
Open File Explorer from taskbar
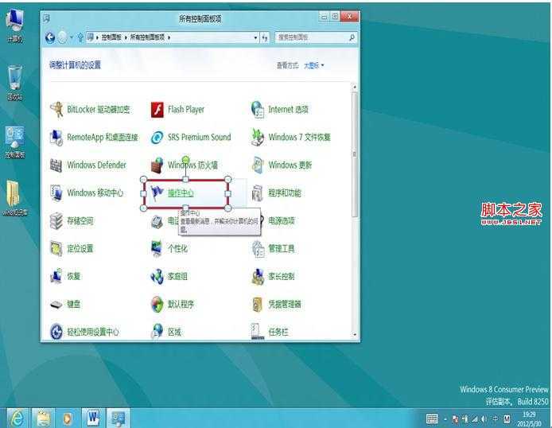tap(43, 418)
